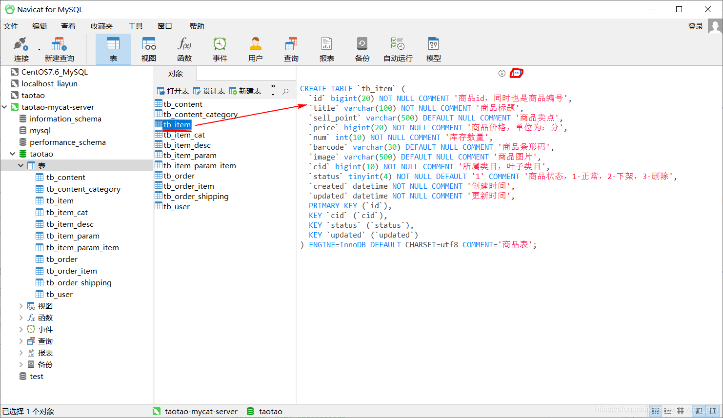Screen dimensions: 723x418
Task: Open 新建查询 (New Query) from toolbar
Action: pos(59,49)
